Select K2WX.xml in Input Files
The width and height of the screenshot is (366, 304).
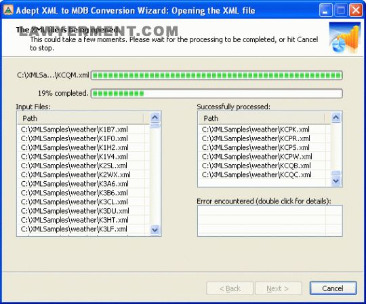[x=76, y=175]
